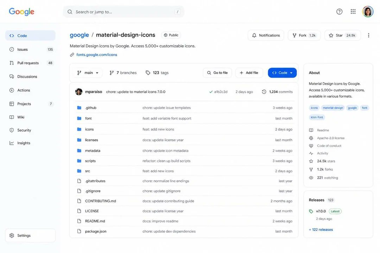Image resolution: width=380 pixels, height=253 pixels.
Task: Open the material-design-icons repository name
Action: tap(126, 35)
